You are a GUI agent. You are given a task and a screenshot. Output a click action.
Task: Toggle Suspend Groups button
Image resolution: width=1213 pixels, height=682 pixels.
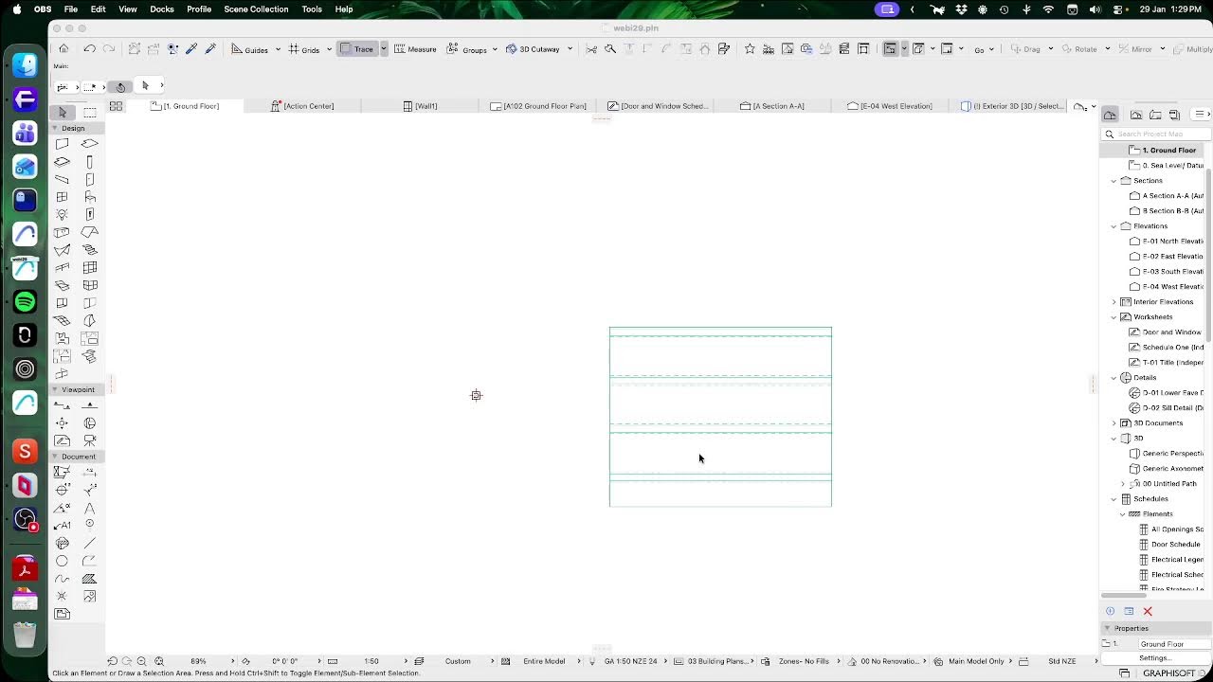[x=467, y=49]
